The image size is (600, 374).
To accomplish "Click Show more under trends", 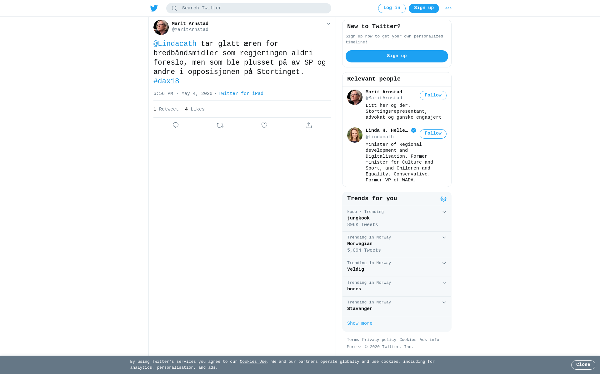I will tap(360, 323).
